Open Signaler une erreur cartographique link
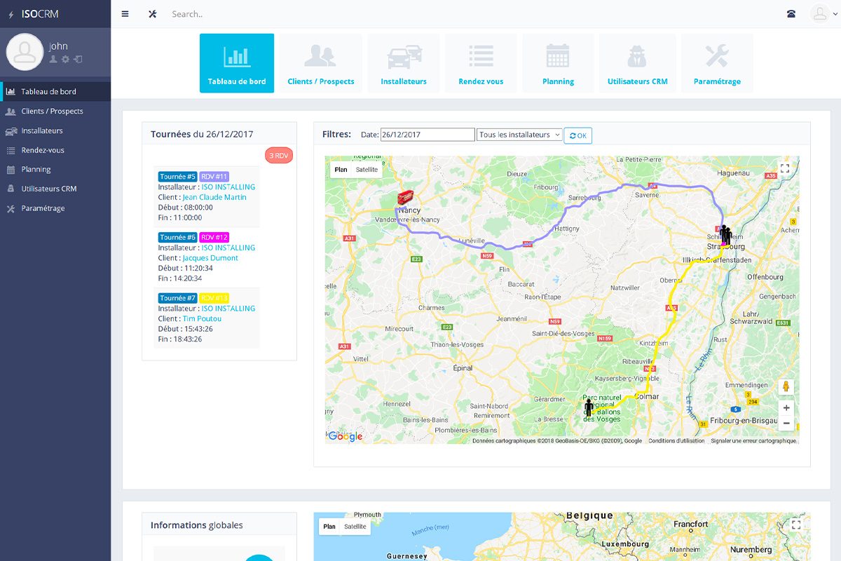This screenshot has height=561, width=841. click(753, 441)
